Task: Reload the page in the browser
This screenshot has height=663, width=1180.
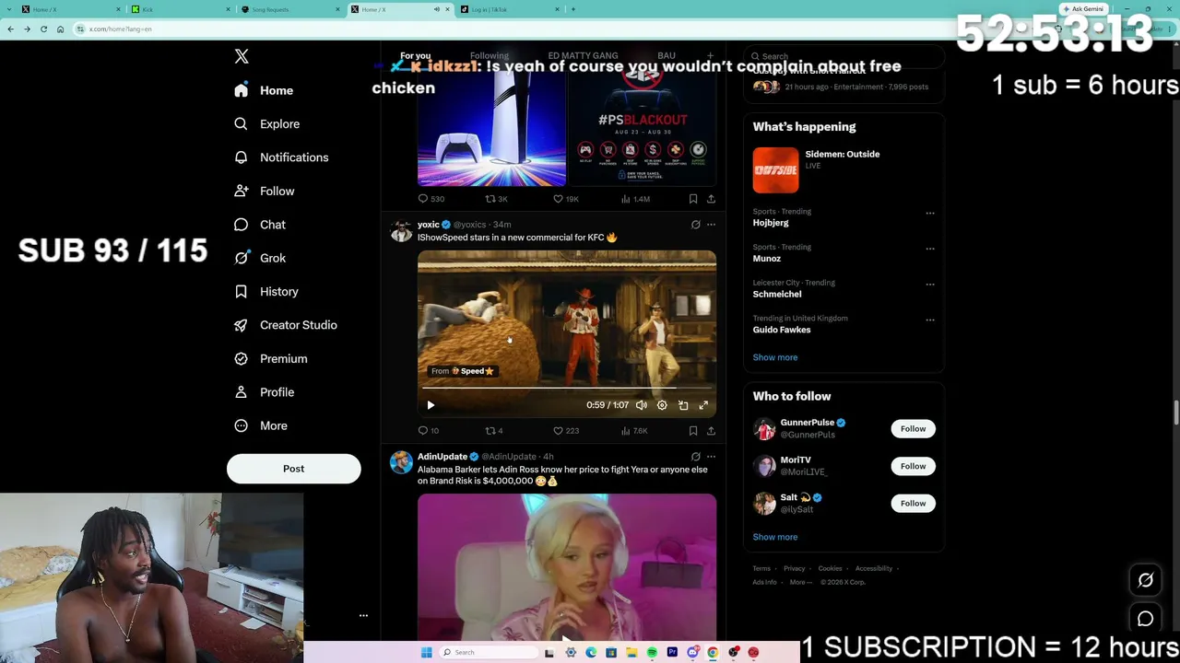Action: coord(43,29)
